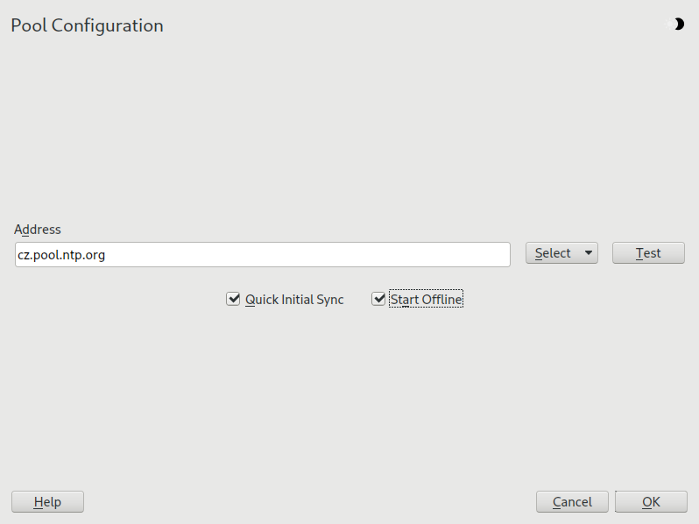Click the tick box beside Start Offline
The image size is (699, 524).
click(x=378, y=299)
